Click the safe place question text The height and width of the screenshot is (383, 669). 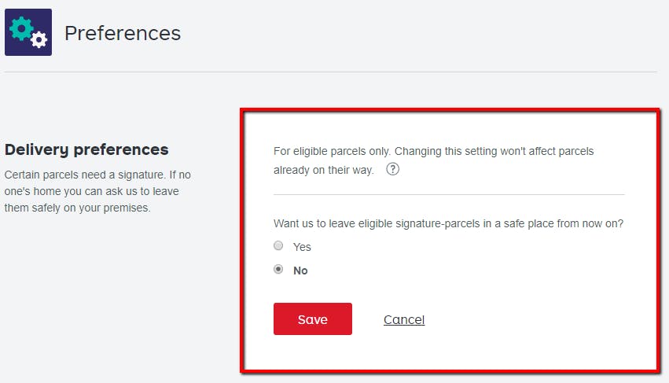pyautogui.click(x=448, y=223)
